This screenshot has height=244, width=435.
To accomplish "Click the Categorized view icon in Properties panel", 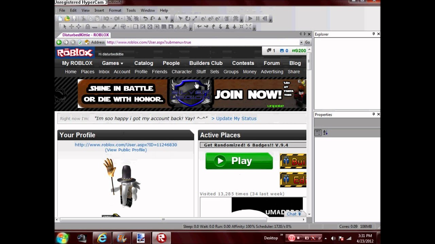I will pyautogui.click(x=318, y=133).
